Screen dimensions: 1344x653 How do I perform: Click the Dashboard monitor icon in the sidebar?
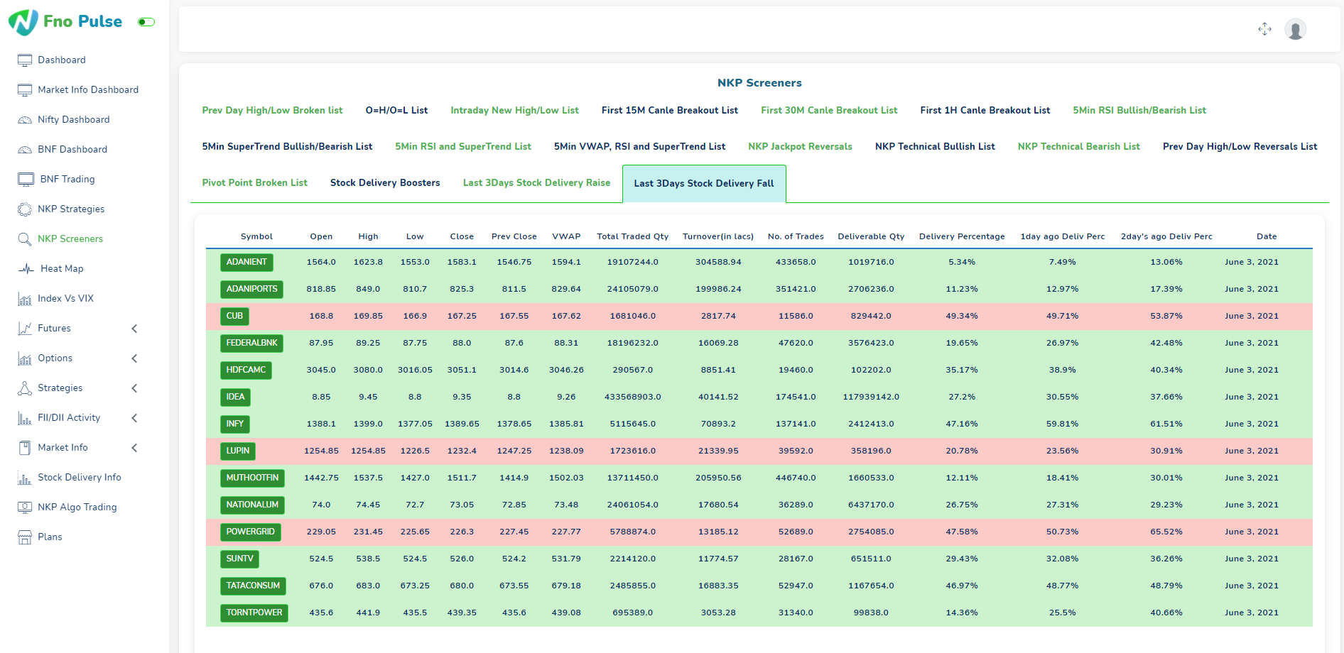point(25,60)
